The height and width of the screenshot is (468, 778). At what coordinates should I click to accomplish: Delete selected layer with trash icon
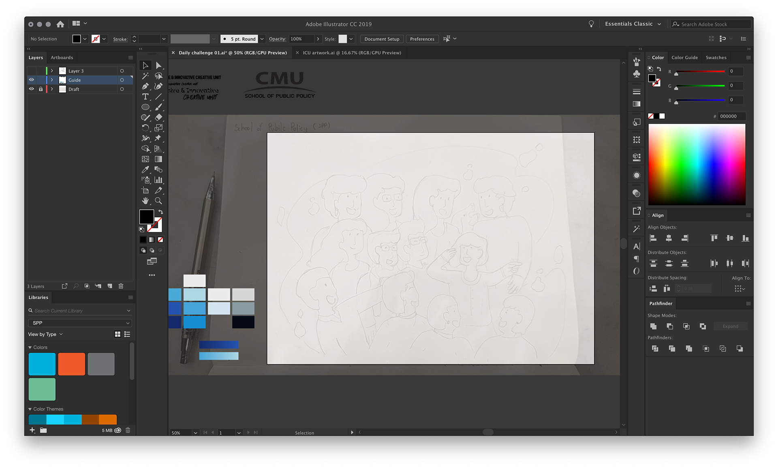tap(121, 286)
